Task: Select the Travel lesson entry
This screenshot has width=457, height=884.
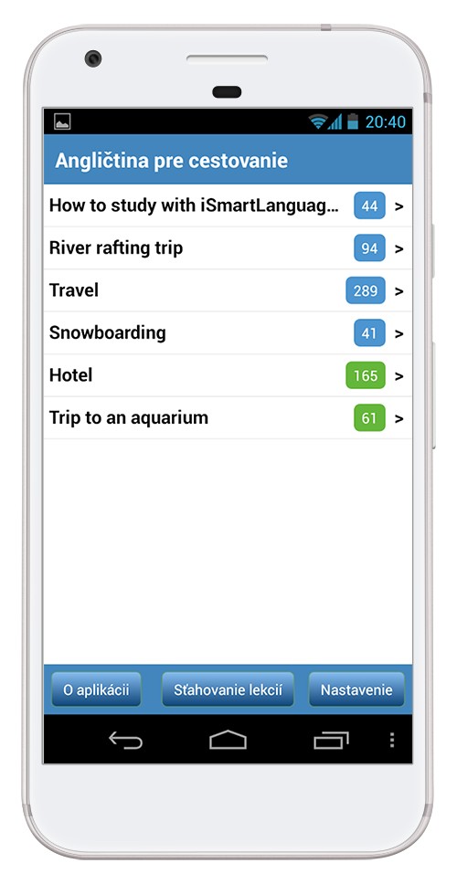Action: pos(228,290)
